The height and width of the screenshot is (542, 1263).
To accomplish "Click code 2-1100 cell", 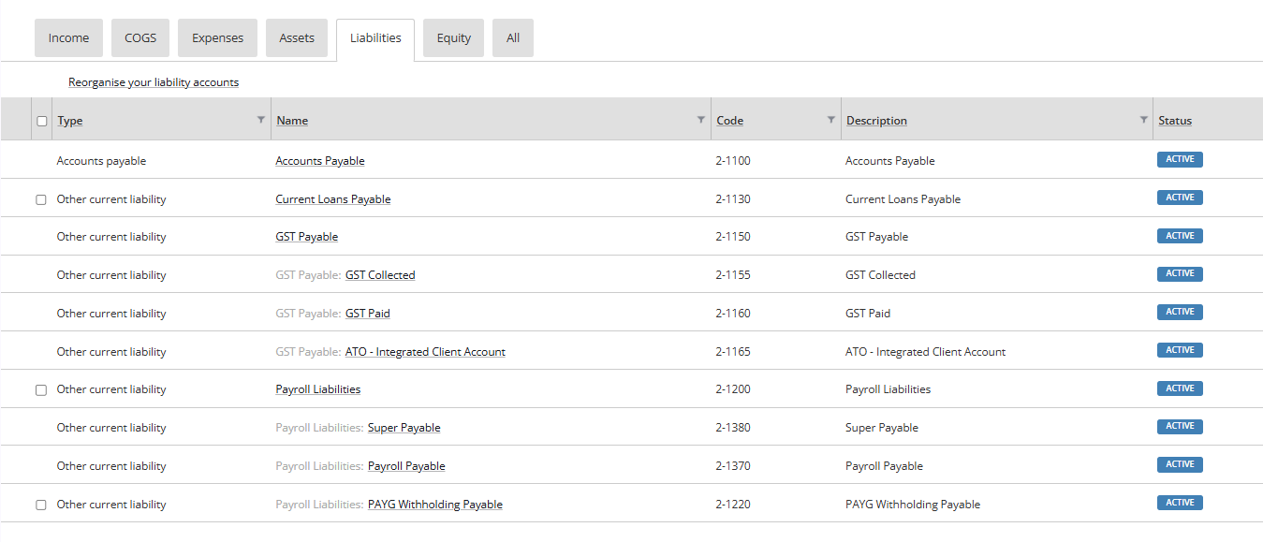I will [x=733, y=161].
